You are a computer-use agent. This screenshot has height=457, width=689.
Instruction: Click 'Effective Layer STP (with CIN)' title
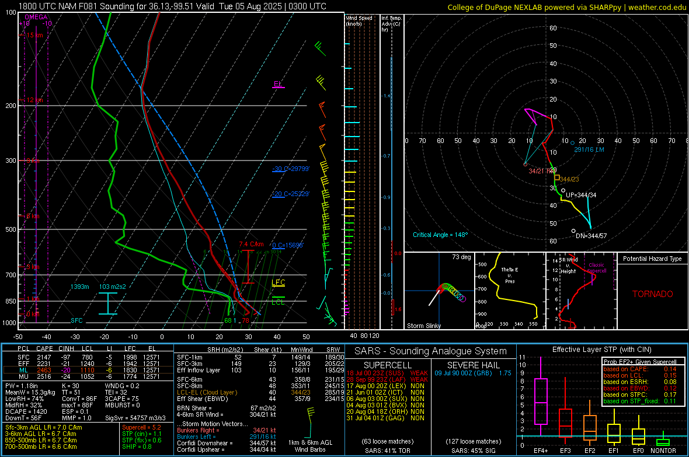click(x=601, y=350)
